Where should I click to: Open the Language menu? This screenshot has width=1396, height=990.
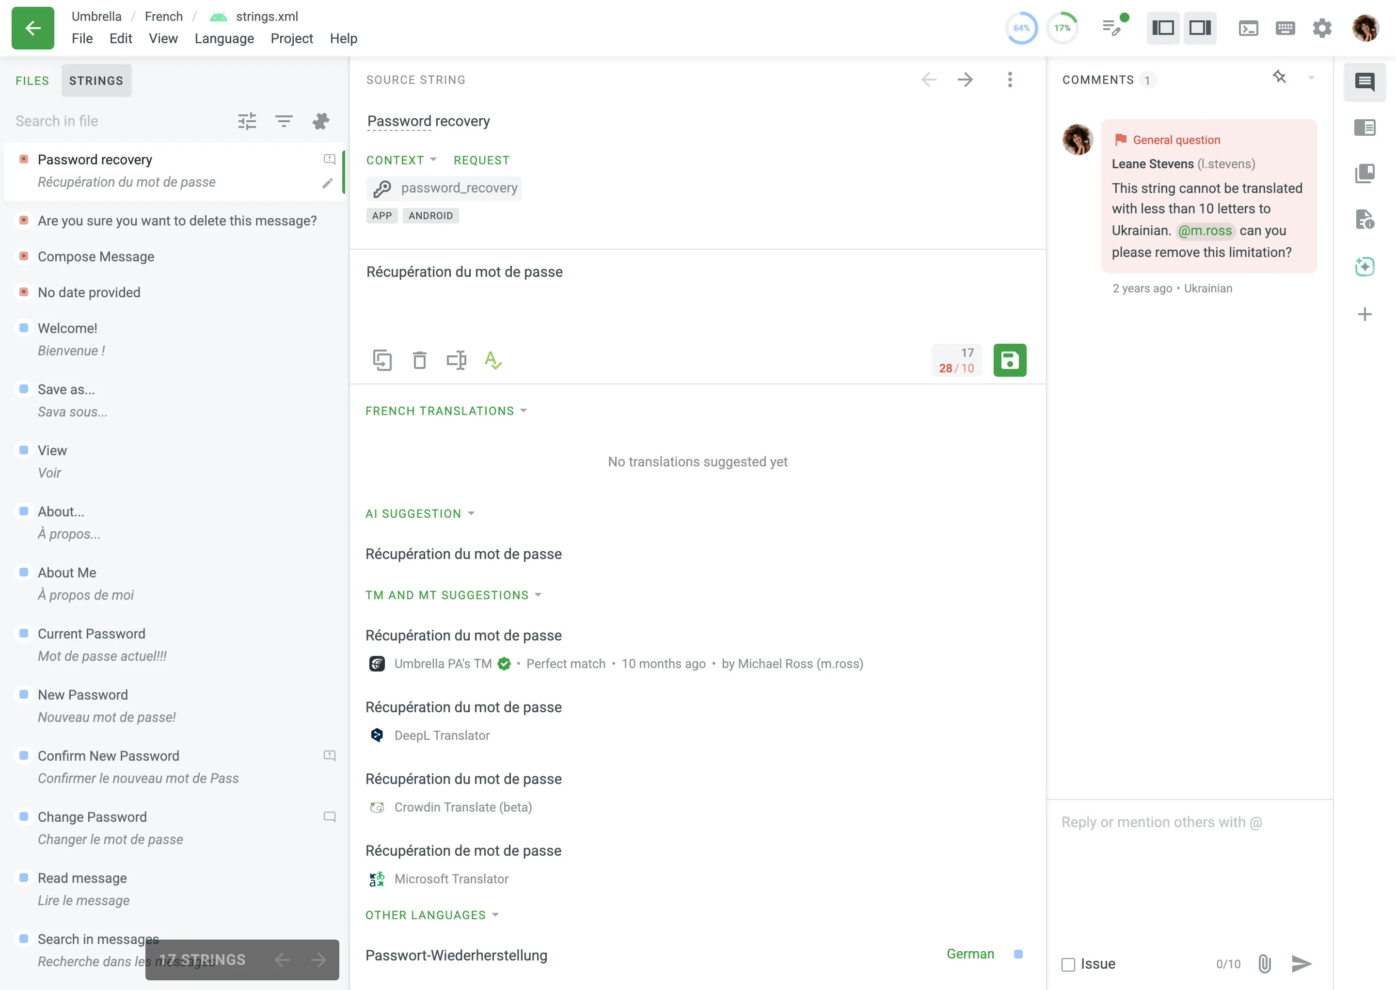coord(223,38)
